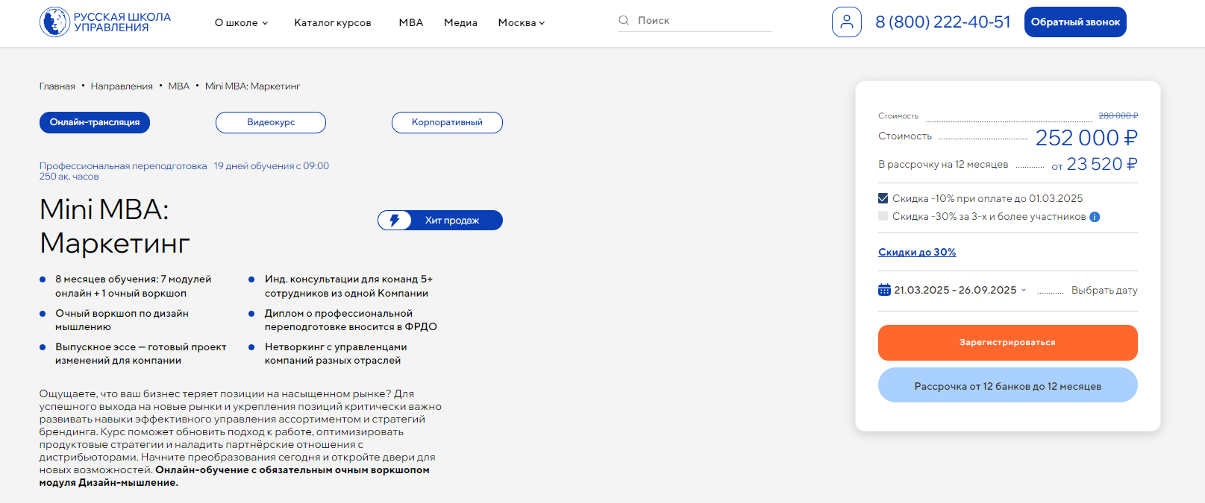1205x503 pixels.
Task: Click the search magnifier icon
Action: [624, 21]
